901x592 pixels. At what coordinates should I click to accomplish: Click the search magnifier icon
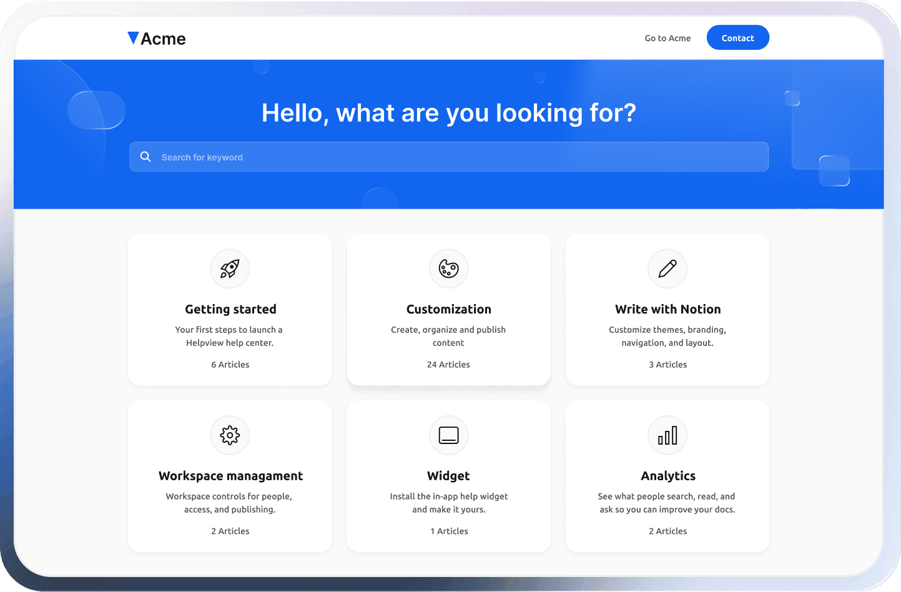point(145,156)
